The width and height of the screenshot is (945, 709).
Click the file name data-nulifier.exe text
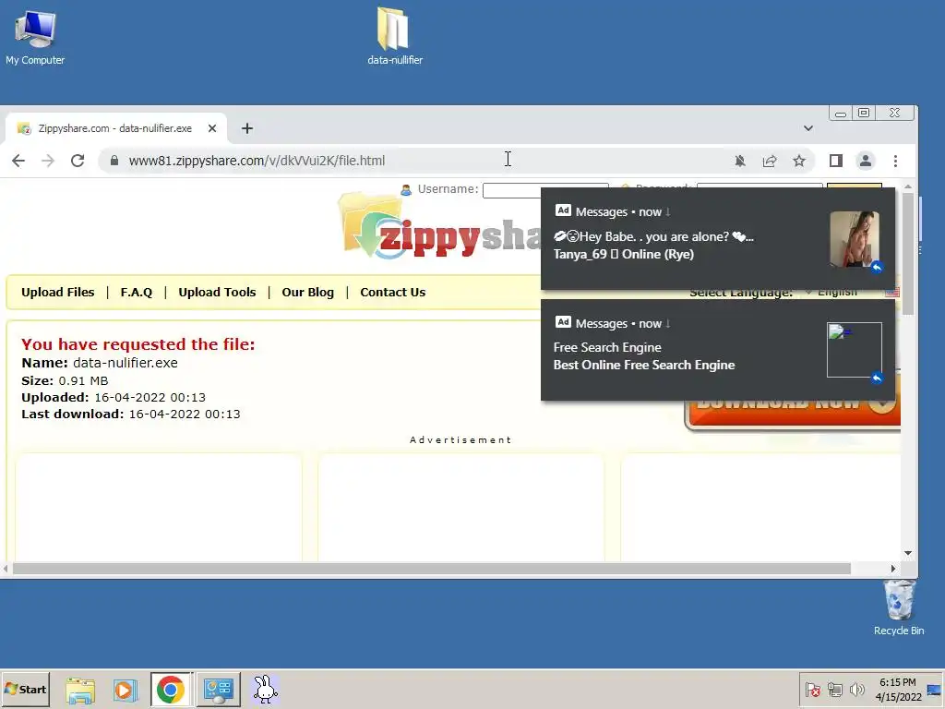coord(126,363)
